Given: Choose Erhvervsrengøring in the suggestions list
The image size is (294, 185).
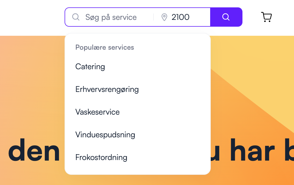Looking at the screenshot, I should (x=107, y=89).
